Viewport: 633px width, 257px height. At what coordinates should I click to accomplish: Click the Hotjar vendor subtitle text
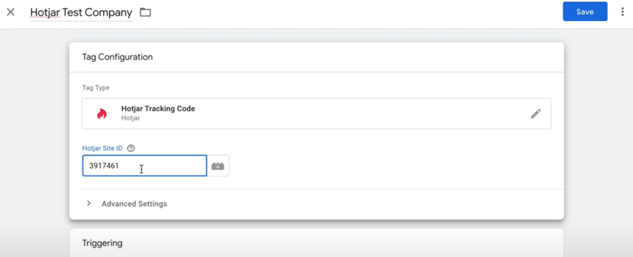(131, 118)
